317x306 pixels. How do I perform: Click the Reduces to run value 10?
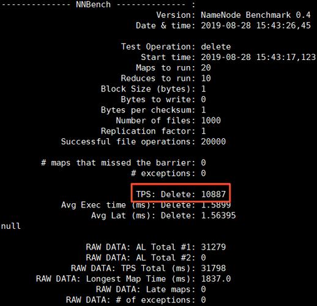tap(206, 78)
